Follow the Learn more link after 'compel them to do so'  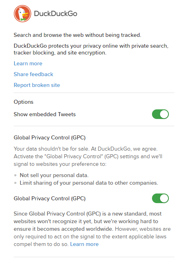click(84, 244)
